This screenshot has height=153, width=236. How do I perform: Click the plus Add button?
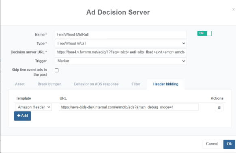coord(23,116)
